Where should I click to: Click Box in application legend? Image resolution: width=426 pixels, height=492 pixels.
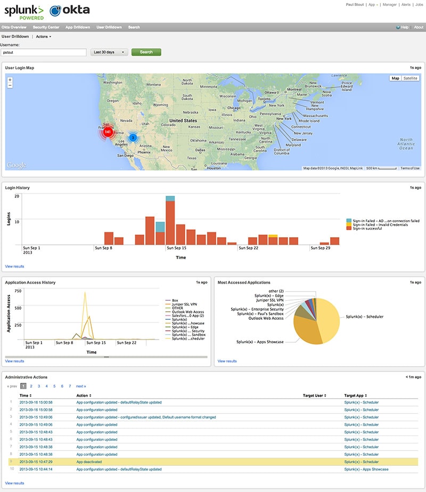click(x=175, y=301)
